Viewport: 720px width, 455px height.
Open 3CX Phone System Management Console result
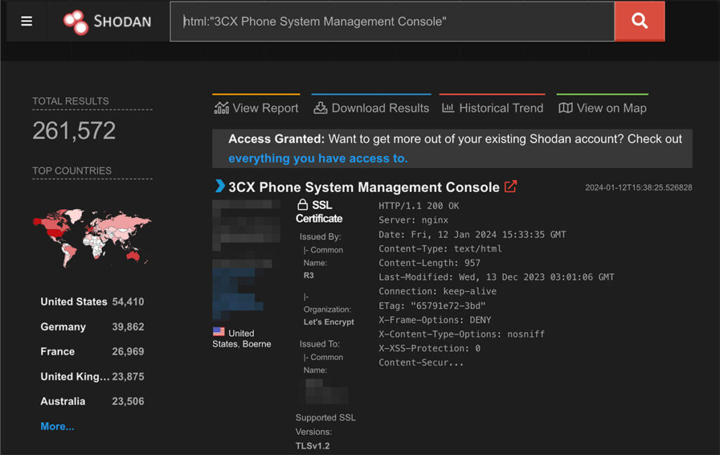[364, 187]
